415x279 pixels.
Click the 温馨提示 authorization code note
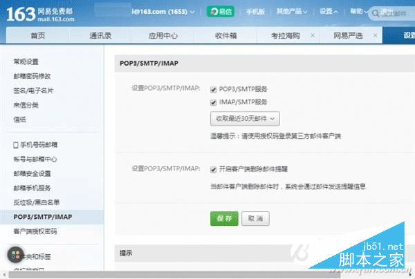(x=275, y=136)
